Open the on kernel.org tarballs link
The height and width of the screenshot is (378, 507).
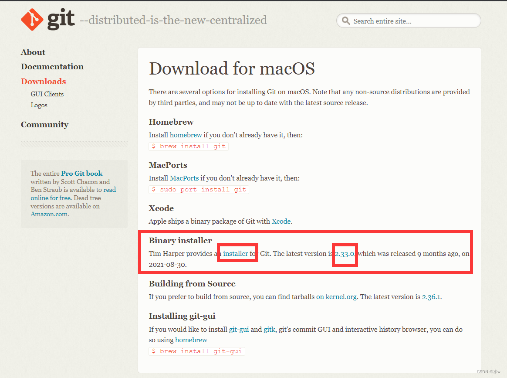pos(336,297)
